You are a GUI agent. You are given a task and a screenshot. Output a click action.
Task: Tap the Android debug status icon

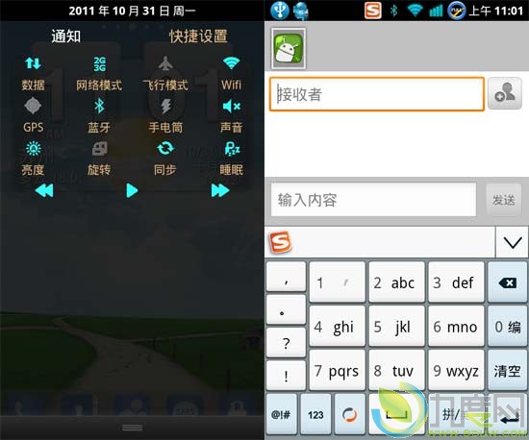click(301, 11)
